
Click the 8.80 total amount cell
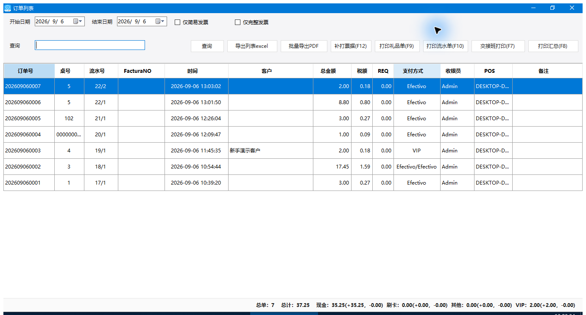click(x=332, y=102)
